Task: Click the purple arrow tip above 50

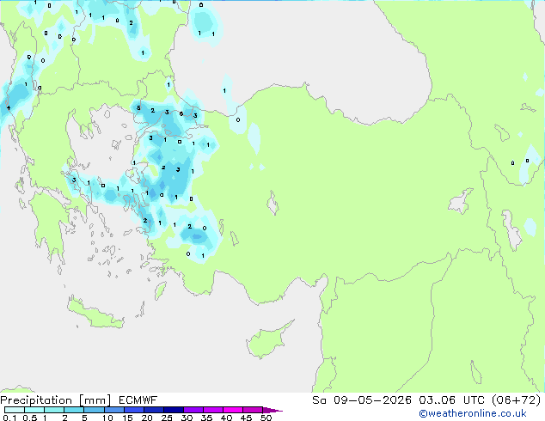Action: [x=272, y=410]
